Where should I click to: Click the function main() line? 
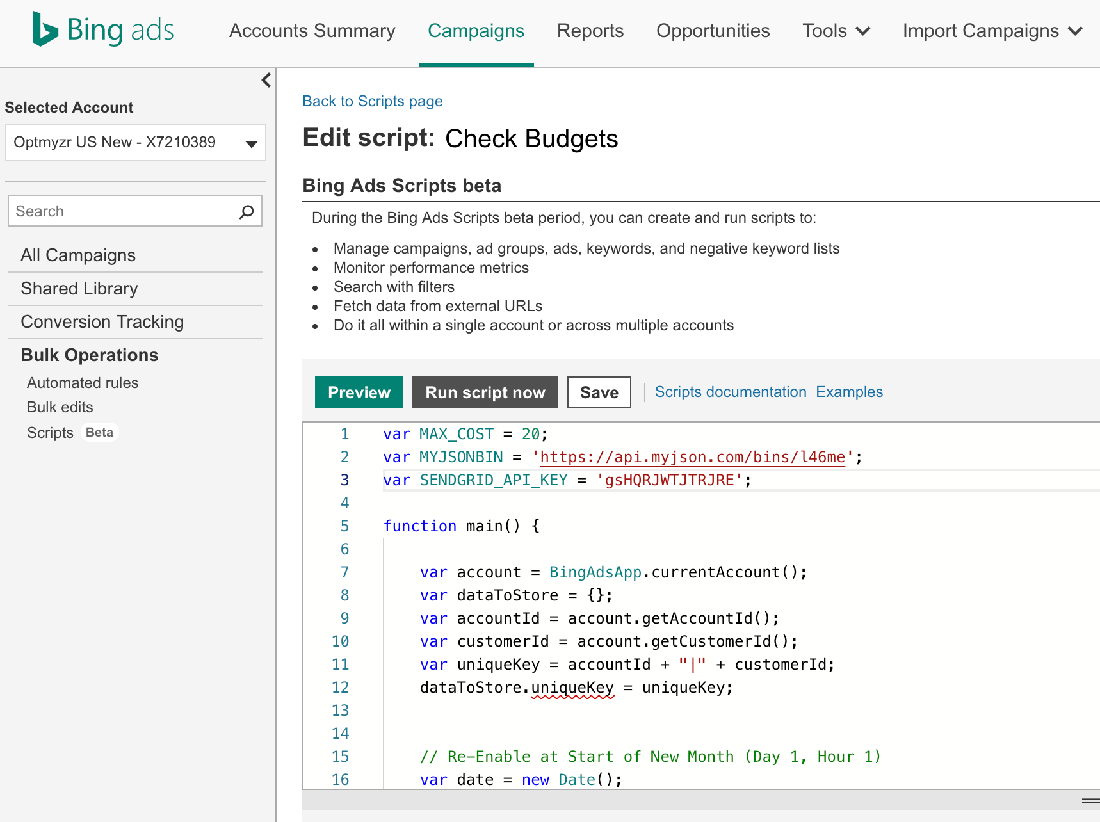(x=462, y=526)
